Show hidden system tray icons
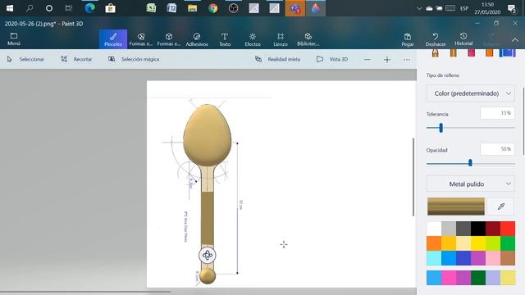The height and width of the screenshot is (295, 525). (x=419, y=8)
